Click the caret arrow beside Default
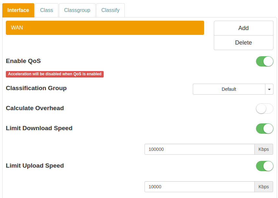Image resolution: width=278 pixels, height=198 pixels. (x=269, y=89)
